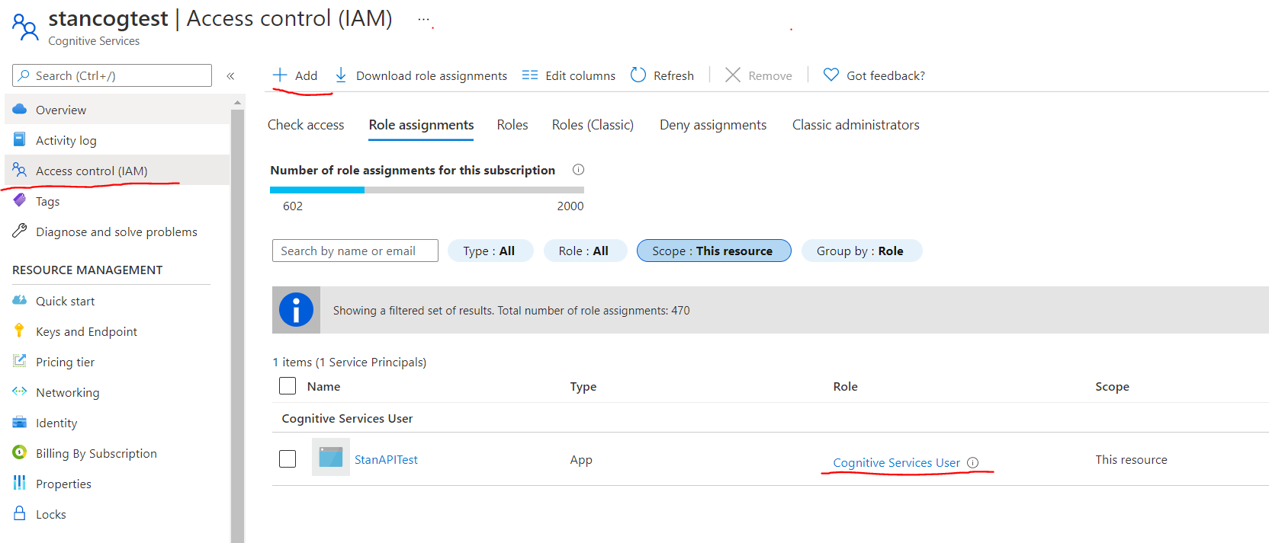This screenshot has height=543, width=1269.
Task: Check the select-all checkbox in Name header
Action: coord(288,386)
